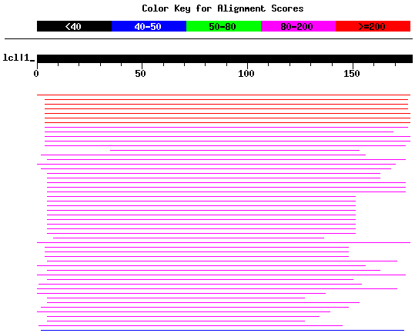
Task: Select the blue alignment line at the bottom
Action: 223,331
